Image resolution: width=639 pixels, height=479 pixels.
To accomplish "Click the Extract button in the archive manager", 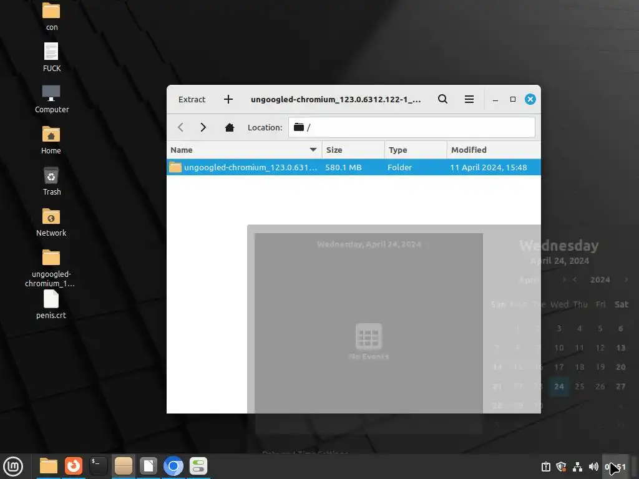I will click(192, 99).
